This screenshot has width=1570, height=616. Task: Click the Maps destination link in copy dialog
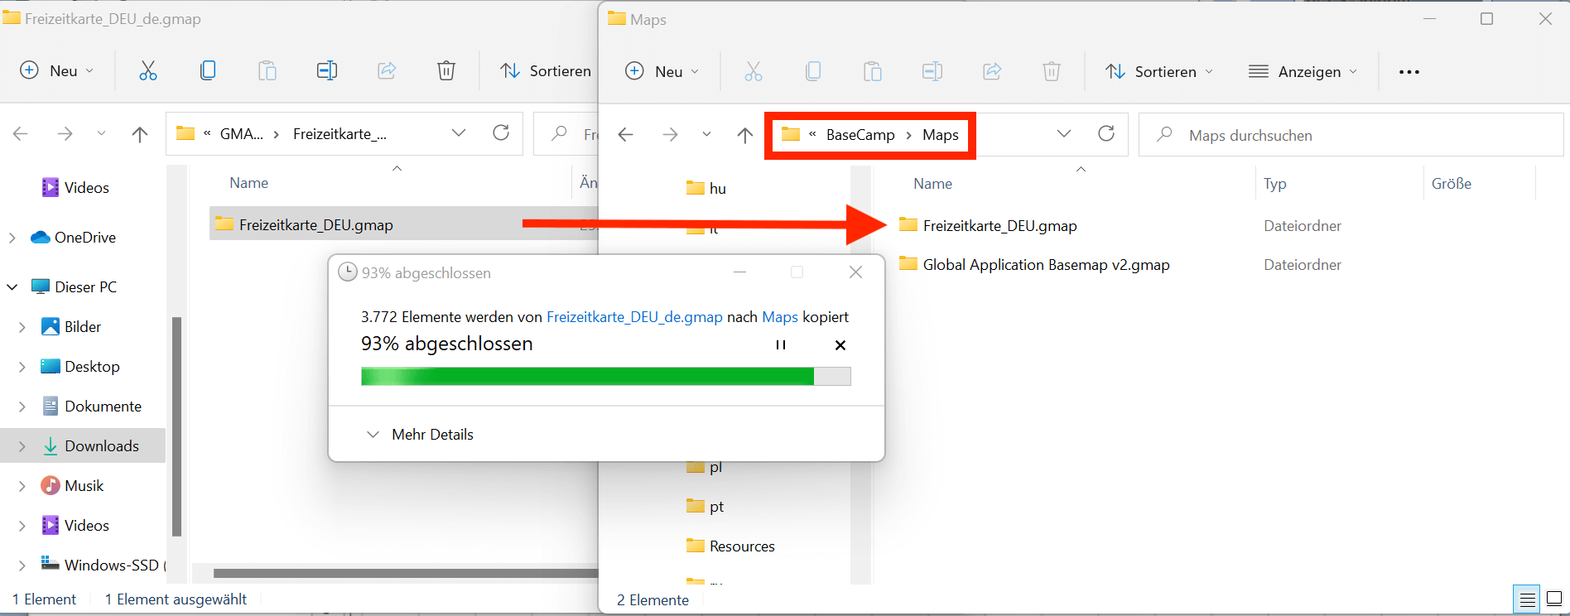click(x=779, y=317)
